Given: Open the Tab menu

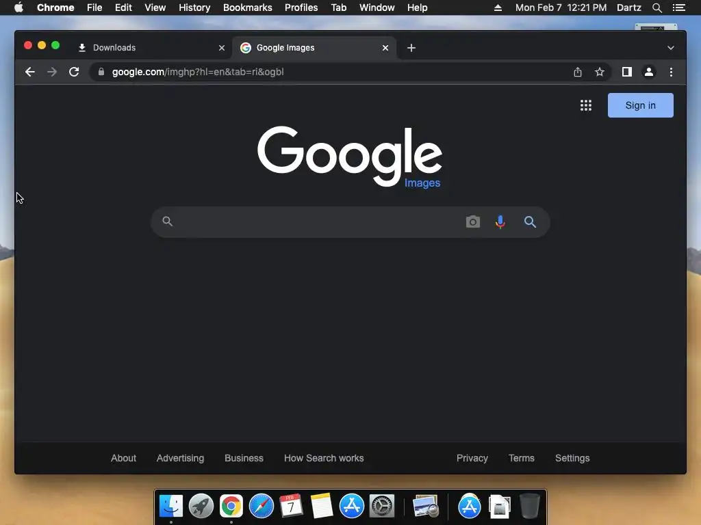Looking at the screenshot, I should coord(339,8).
